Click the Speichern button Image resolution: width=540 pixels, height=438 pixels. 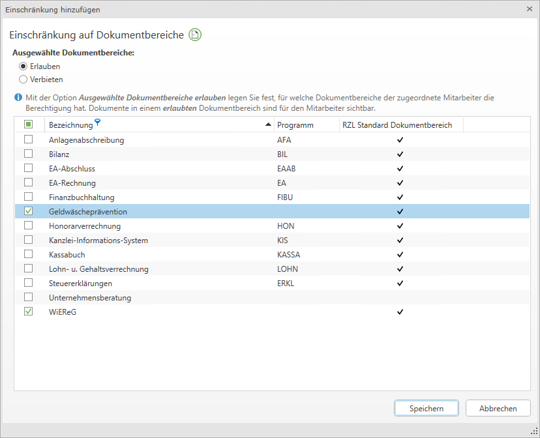coord(427,409)
